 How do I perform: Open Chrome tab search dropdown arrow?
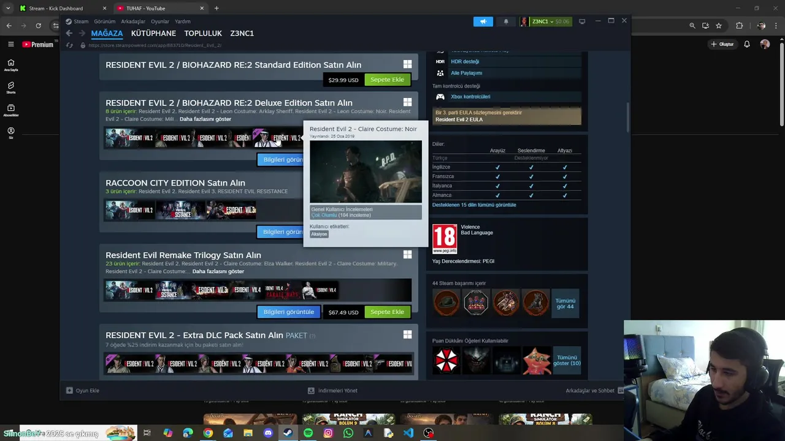[8, 8]
